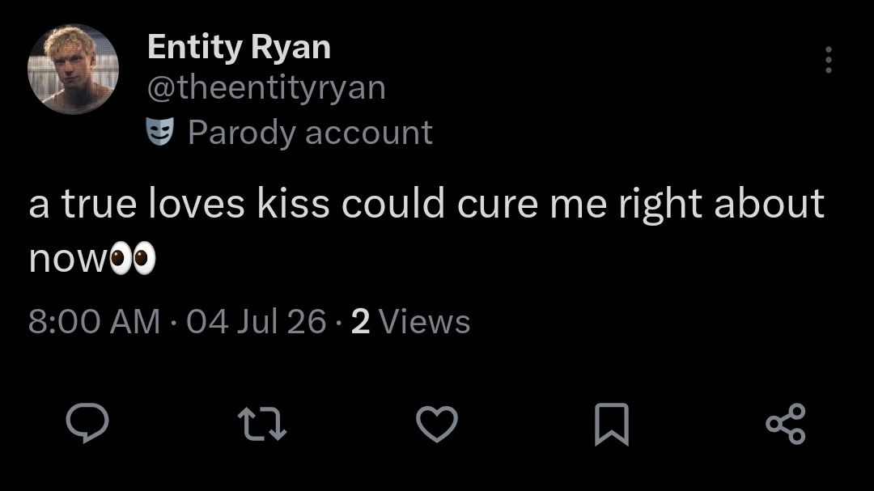This screenshot has width=874, height=491.
Task: Click the eyes emoji in the tweet
Action: (x=133, y=259)
